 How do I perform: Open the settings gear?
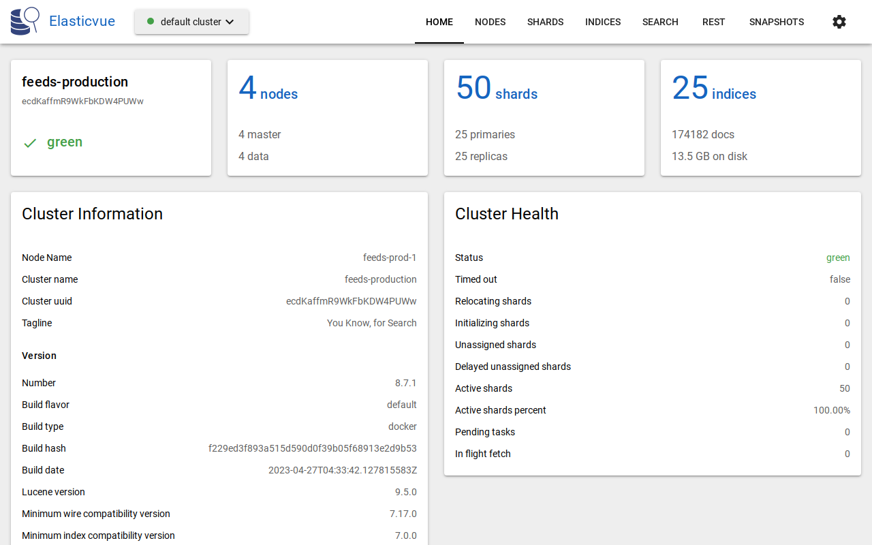click(x=839, y=21)
